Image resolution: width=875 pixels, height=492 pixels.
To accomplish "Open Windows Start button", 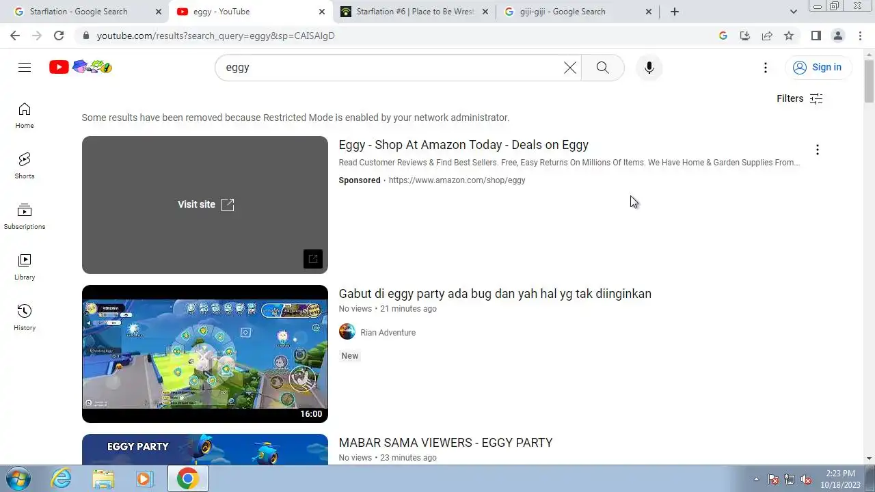I will click(18, 478).
